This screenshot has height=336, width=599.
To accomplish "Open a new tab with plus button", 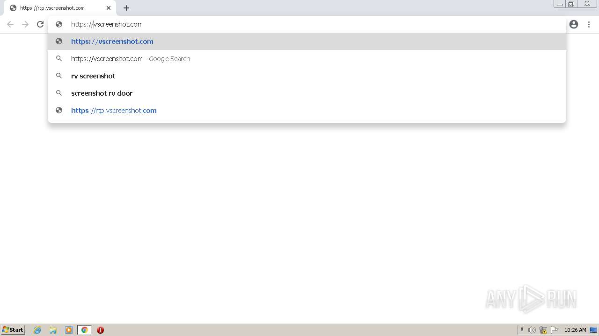I will click(x=126, y=8).
